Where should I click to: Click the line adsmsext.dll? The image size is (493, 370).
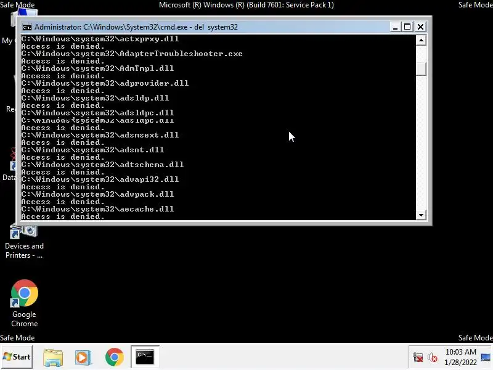click(x=100, y=135)
